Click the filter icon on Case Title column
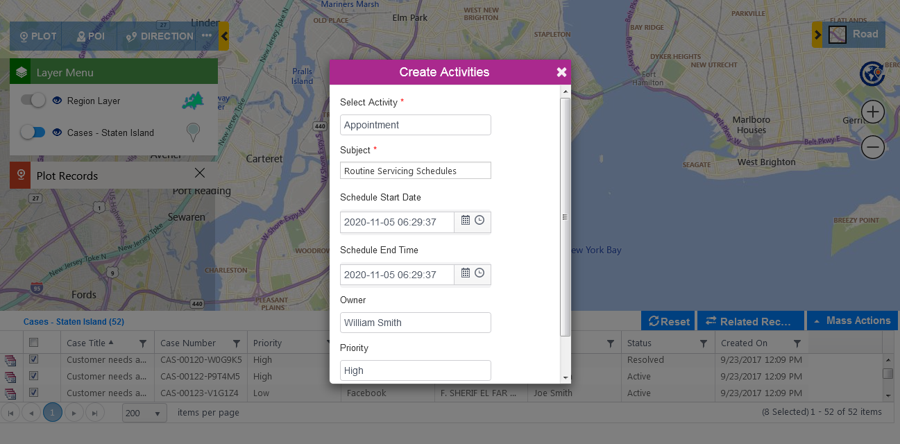The height and width of the screenshot is (444, 900). pyautogui.click(x=143, y=343)
